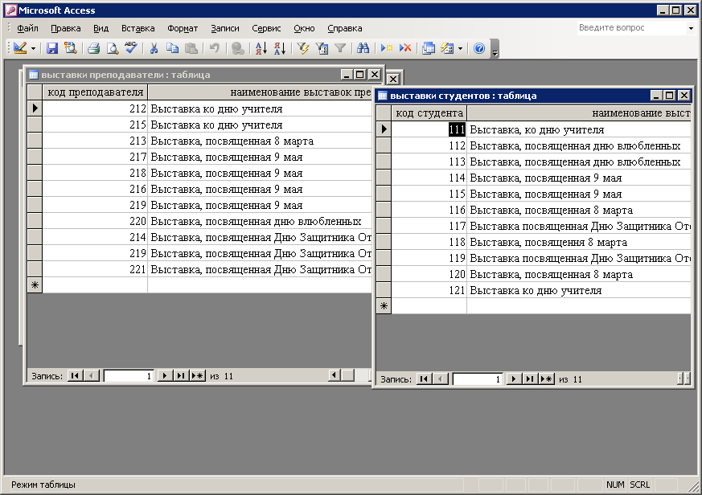Click the File Search toolbar icon
Viewport: 702px width, 495px height.
(70, 48)
